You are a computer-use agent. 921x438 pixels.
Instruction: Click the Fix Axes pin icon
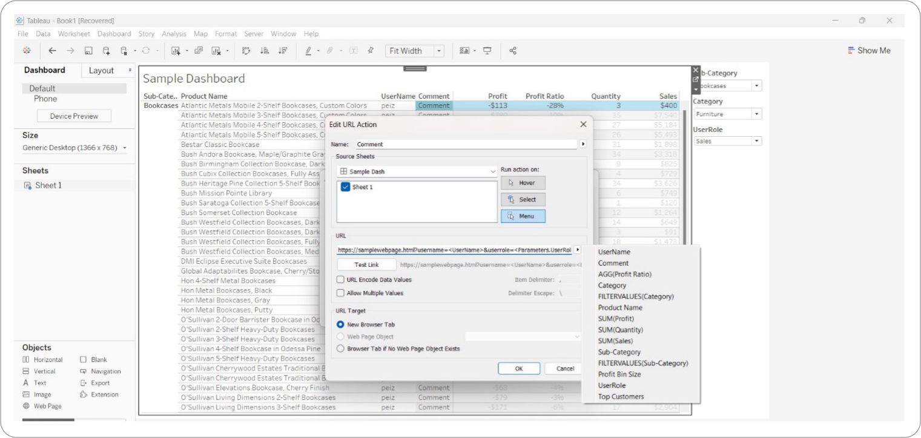pos(371,51)
